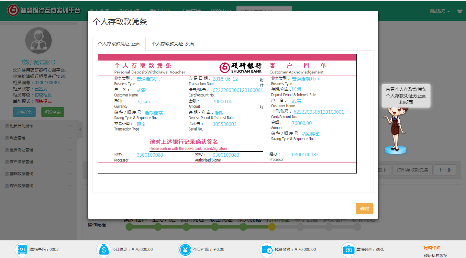Switch to 个人存取款凭证-反面 tab
The image size is (466, 258).
(173, 44)
